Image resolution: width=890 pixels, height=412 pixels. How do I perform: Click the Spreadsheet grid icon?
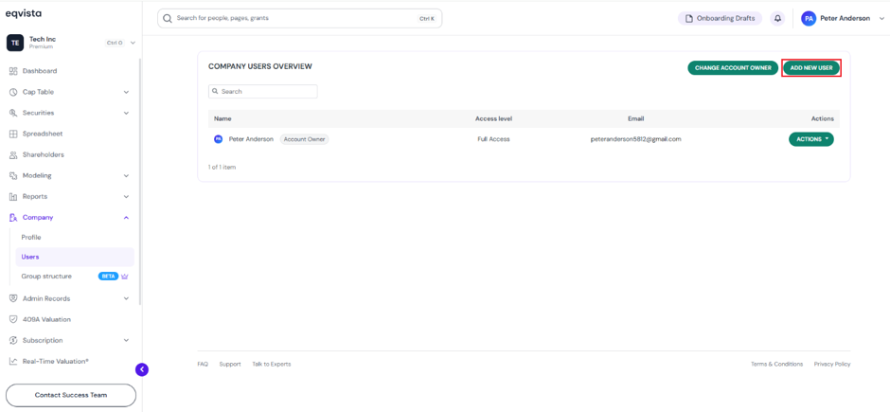coord(13,134)
